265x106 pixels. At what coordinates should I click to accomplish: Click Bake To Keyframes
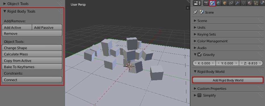click(32, 67)
